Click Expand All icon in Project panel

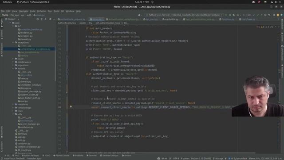click(x=41, y=19)
